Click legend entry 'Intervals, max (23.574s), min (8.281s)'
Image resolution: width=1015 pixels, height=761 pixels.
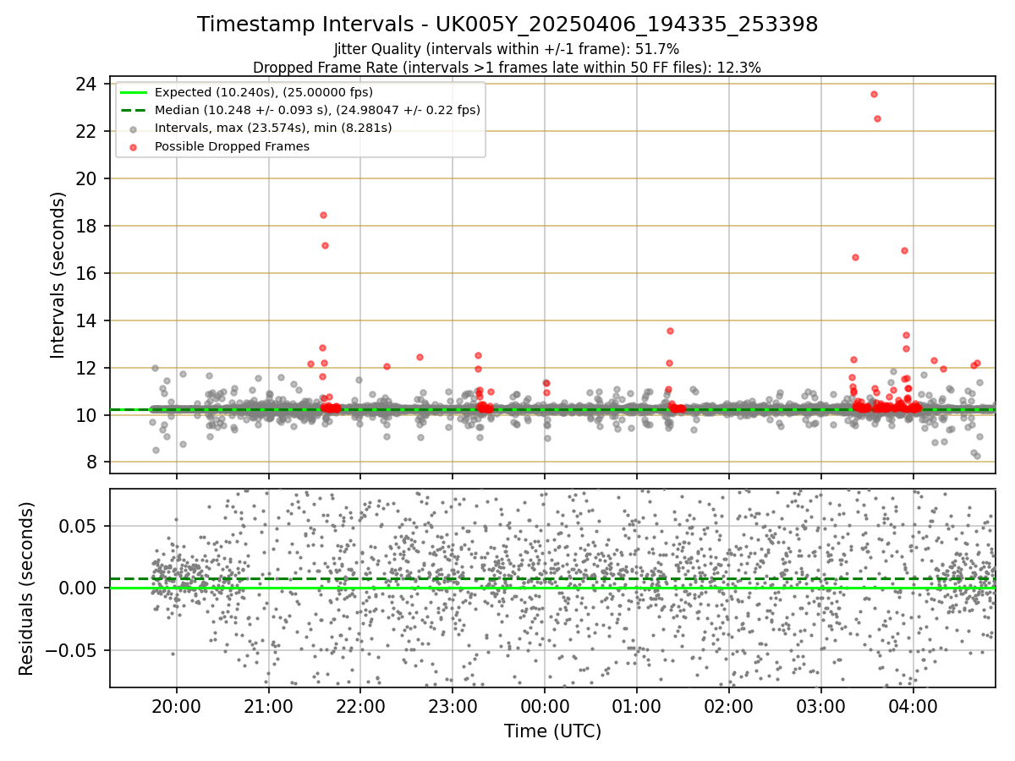pos(273,128)
